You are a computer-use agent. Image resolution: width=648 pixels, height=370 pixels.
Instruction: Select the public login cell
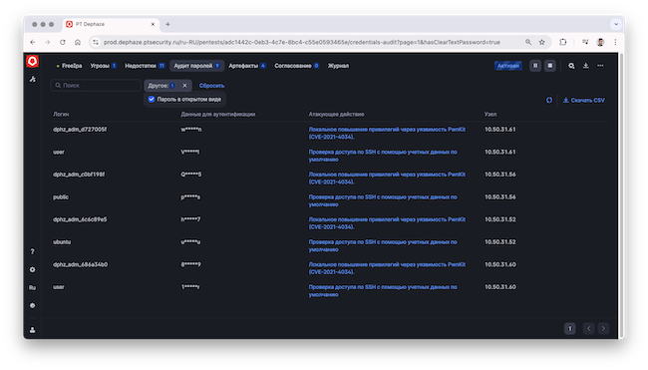[x=61, y=197]
